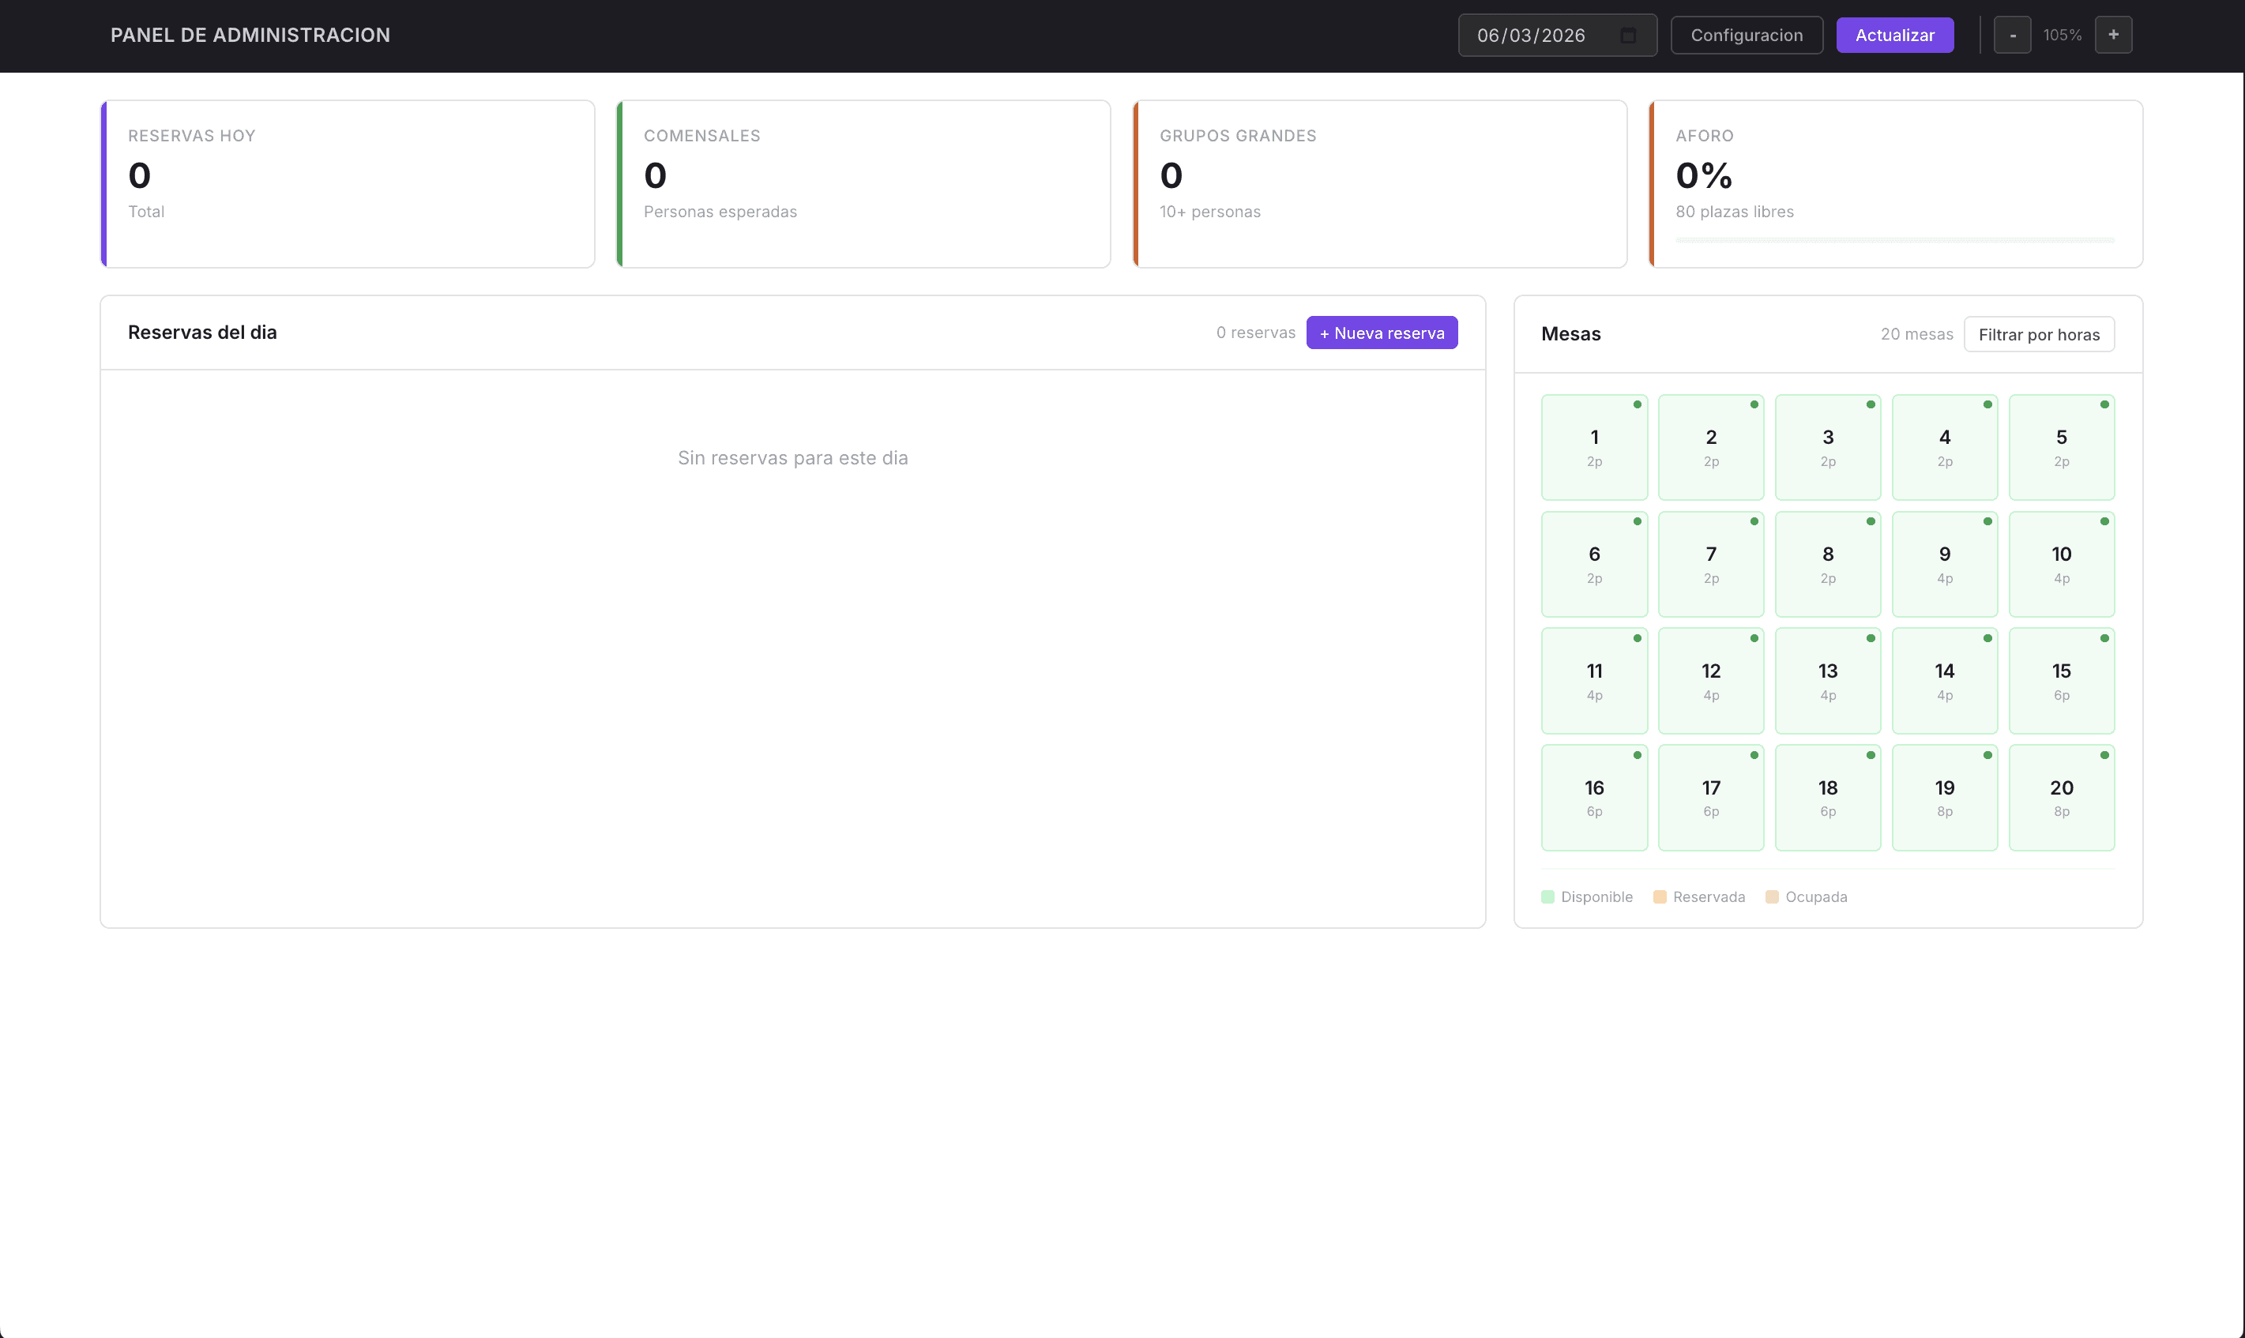Add a new reservation with Nueva reserva
Screen dimensions: 2245x1338
(1382, 333)
